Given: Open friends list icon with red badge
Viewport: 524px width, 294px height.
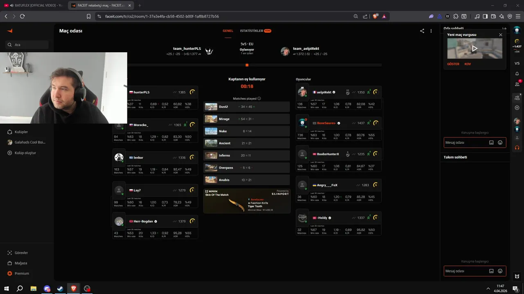Looking at the screenshot, I should tap(517, 84).
